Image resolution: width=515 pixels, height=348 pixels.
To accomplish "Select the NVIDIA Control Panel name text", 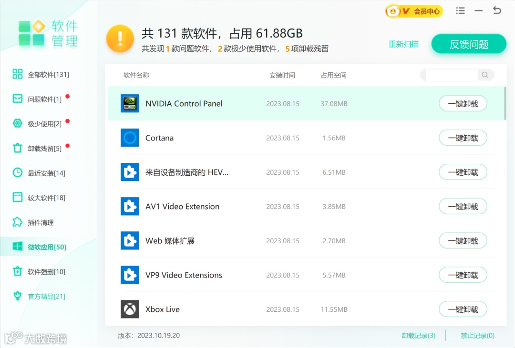I will coord(184,104).
